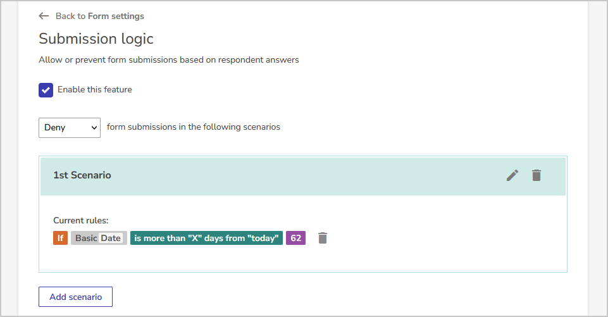Click the form submissions in following scenarios text
608x317 pixels.
(x=194, y=127)
